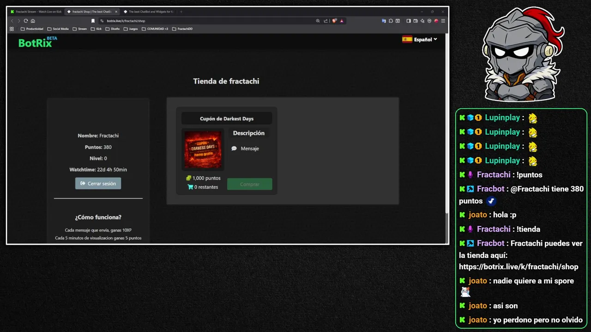Click the Nivel: 0 text
Viewport: 591px width, 332px height.
98,158
